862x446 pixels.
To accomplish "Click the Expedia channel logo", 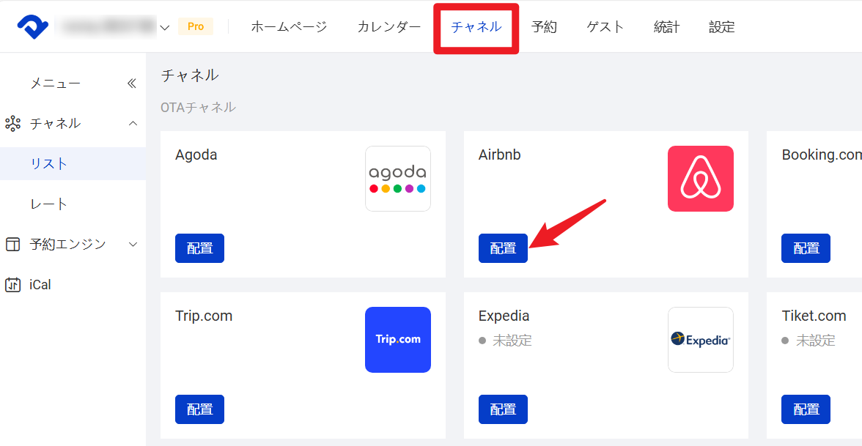I will (x=700, y=339).
